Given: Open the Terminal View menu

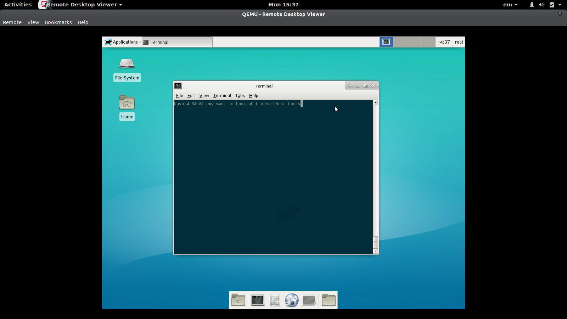Looking at the screenshot, I should click(x=204, y=96).
